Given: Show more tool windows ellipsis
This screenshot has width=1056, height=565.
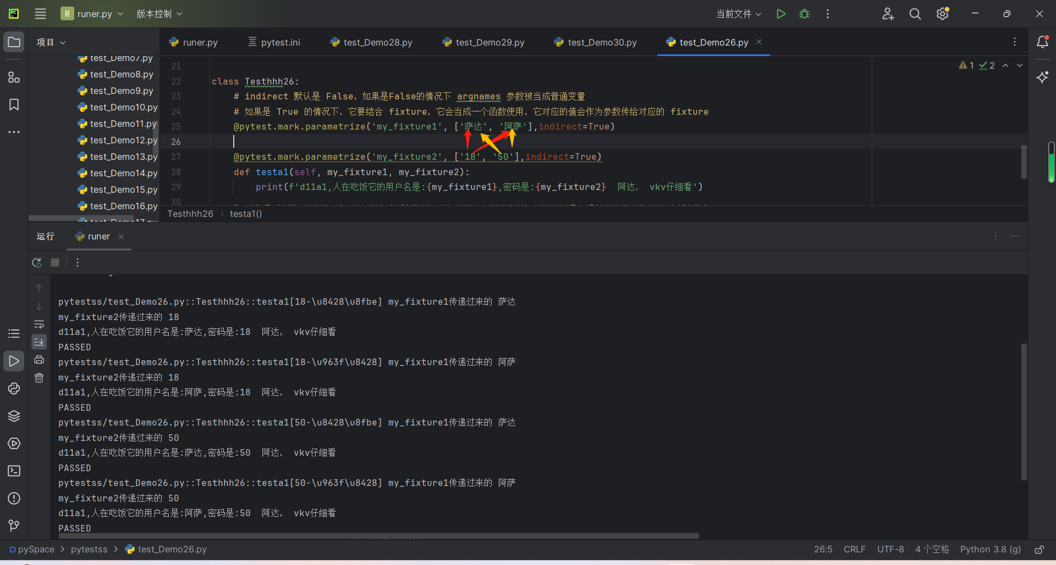Looking at the screenshot, I should (x=14, y=132).
